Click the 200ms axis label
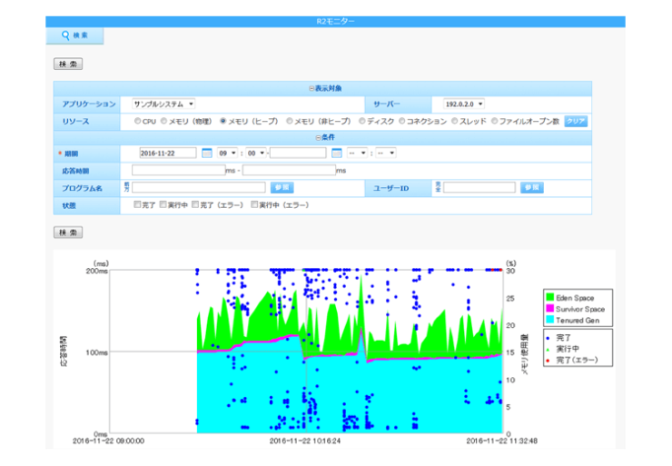The width and height of the screenshot is (672, 466). (x=97, y=271)
